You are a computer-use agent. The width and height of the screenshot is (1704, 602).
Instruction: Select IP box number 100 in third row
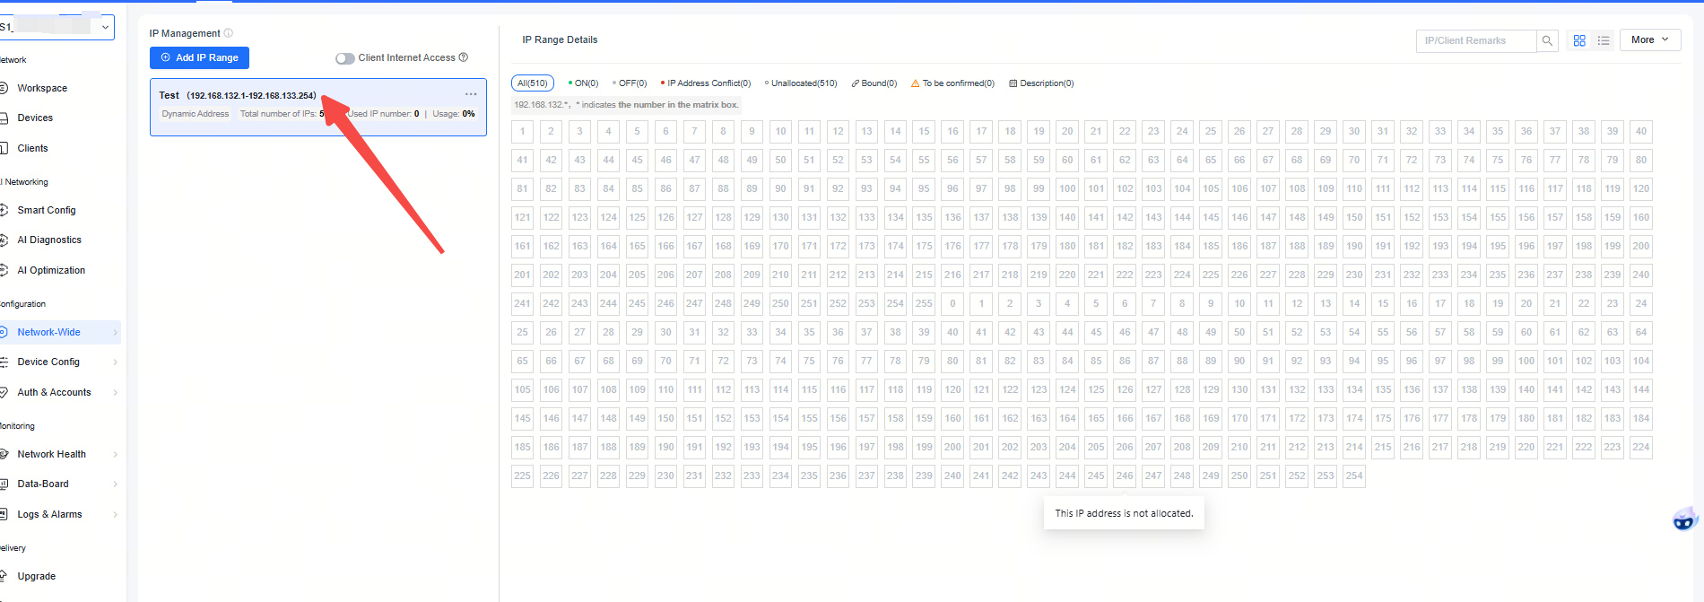[x=1067, y=188]
